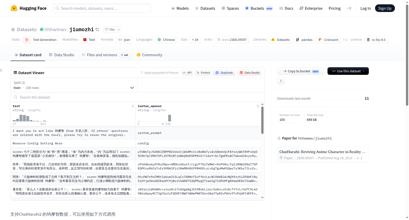409x220 pixels.
Task: Open Spaces in top navigation
Action: 230,8
